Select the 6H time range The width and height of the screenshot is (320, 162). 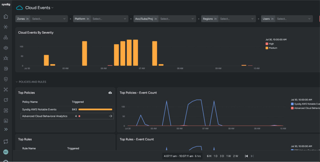[x=209, y=156]
